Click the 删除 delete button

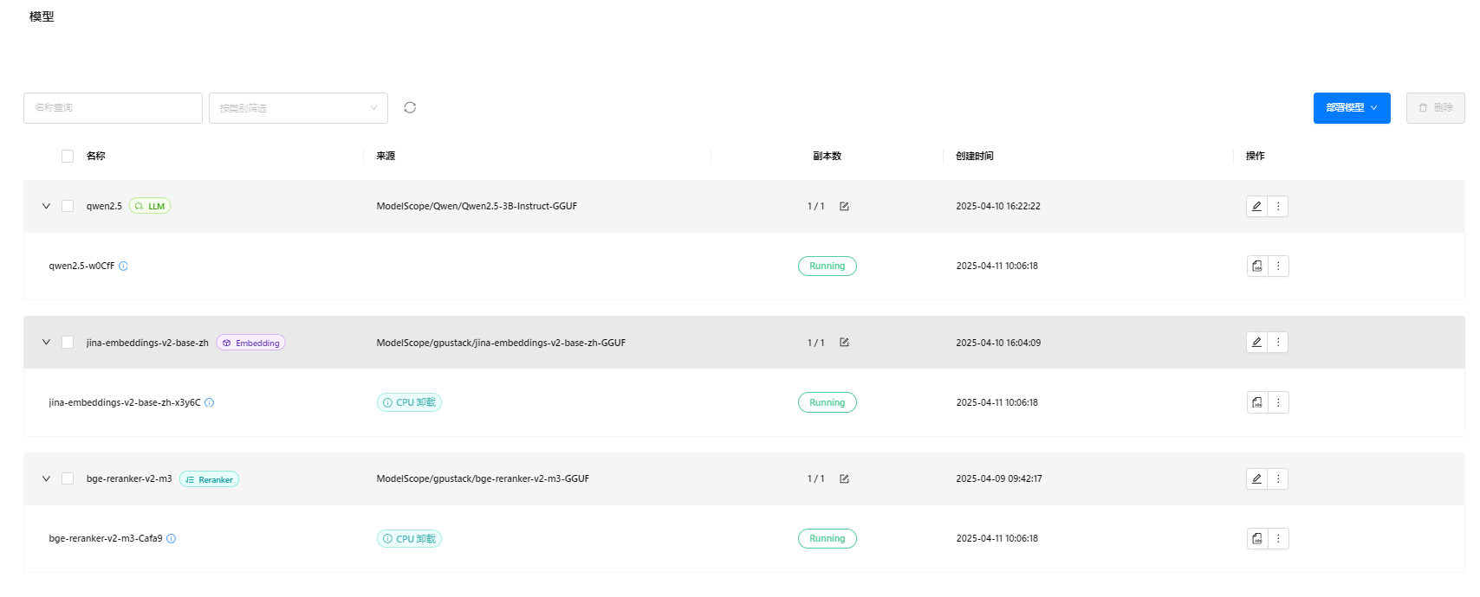(x=1435, y=108)
